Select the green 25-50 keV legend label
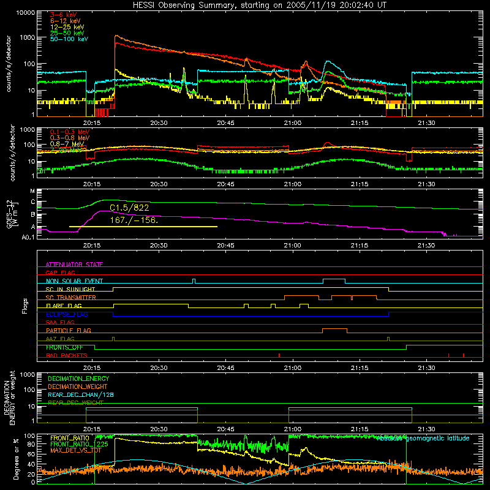Image resolution: width=490 pixels, height=490 pixels. 67,33
